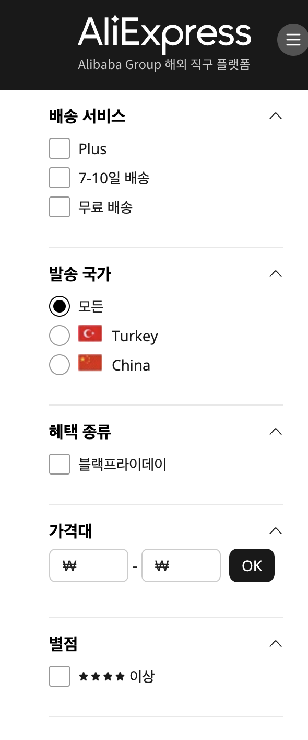Click the four-star rating icons
Screen dimensions: 308x740
(102, 677)
